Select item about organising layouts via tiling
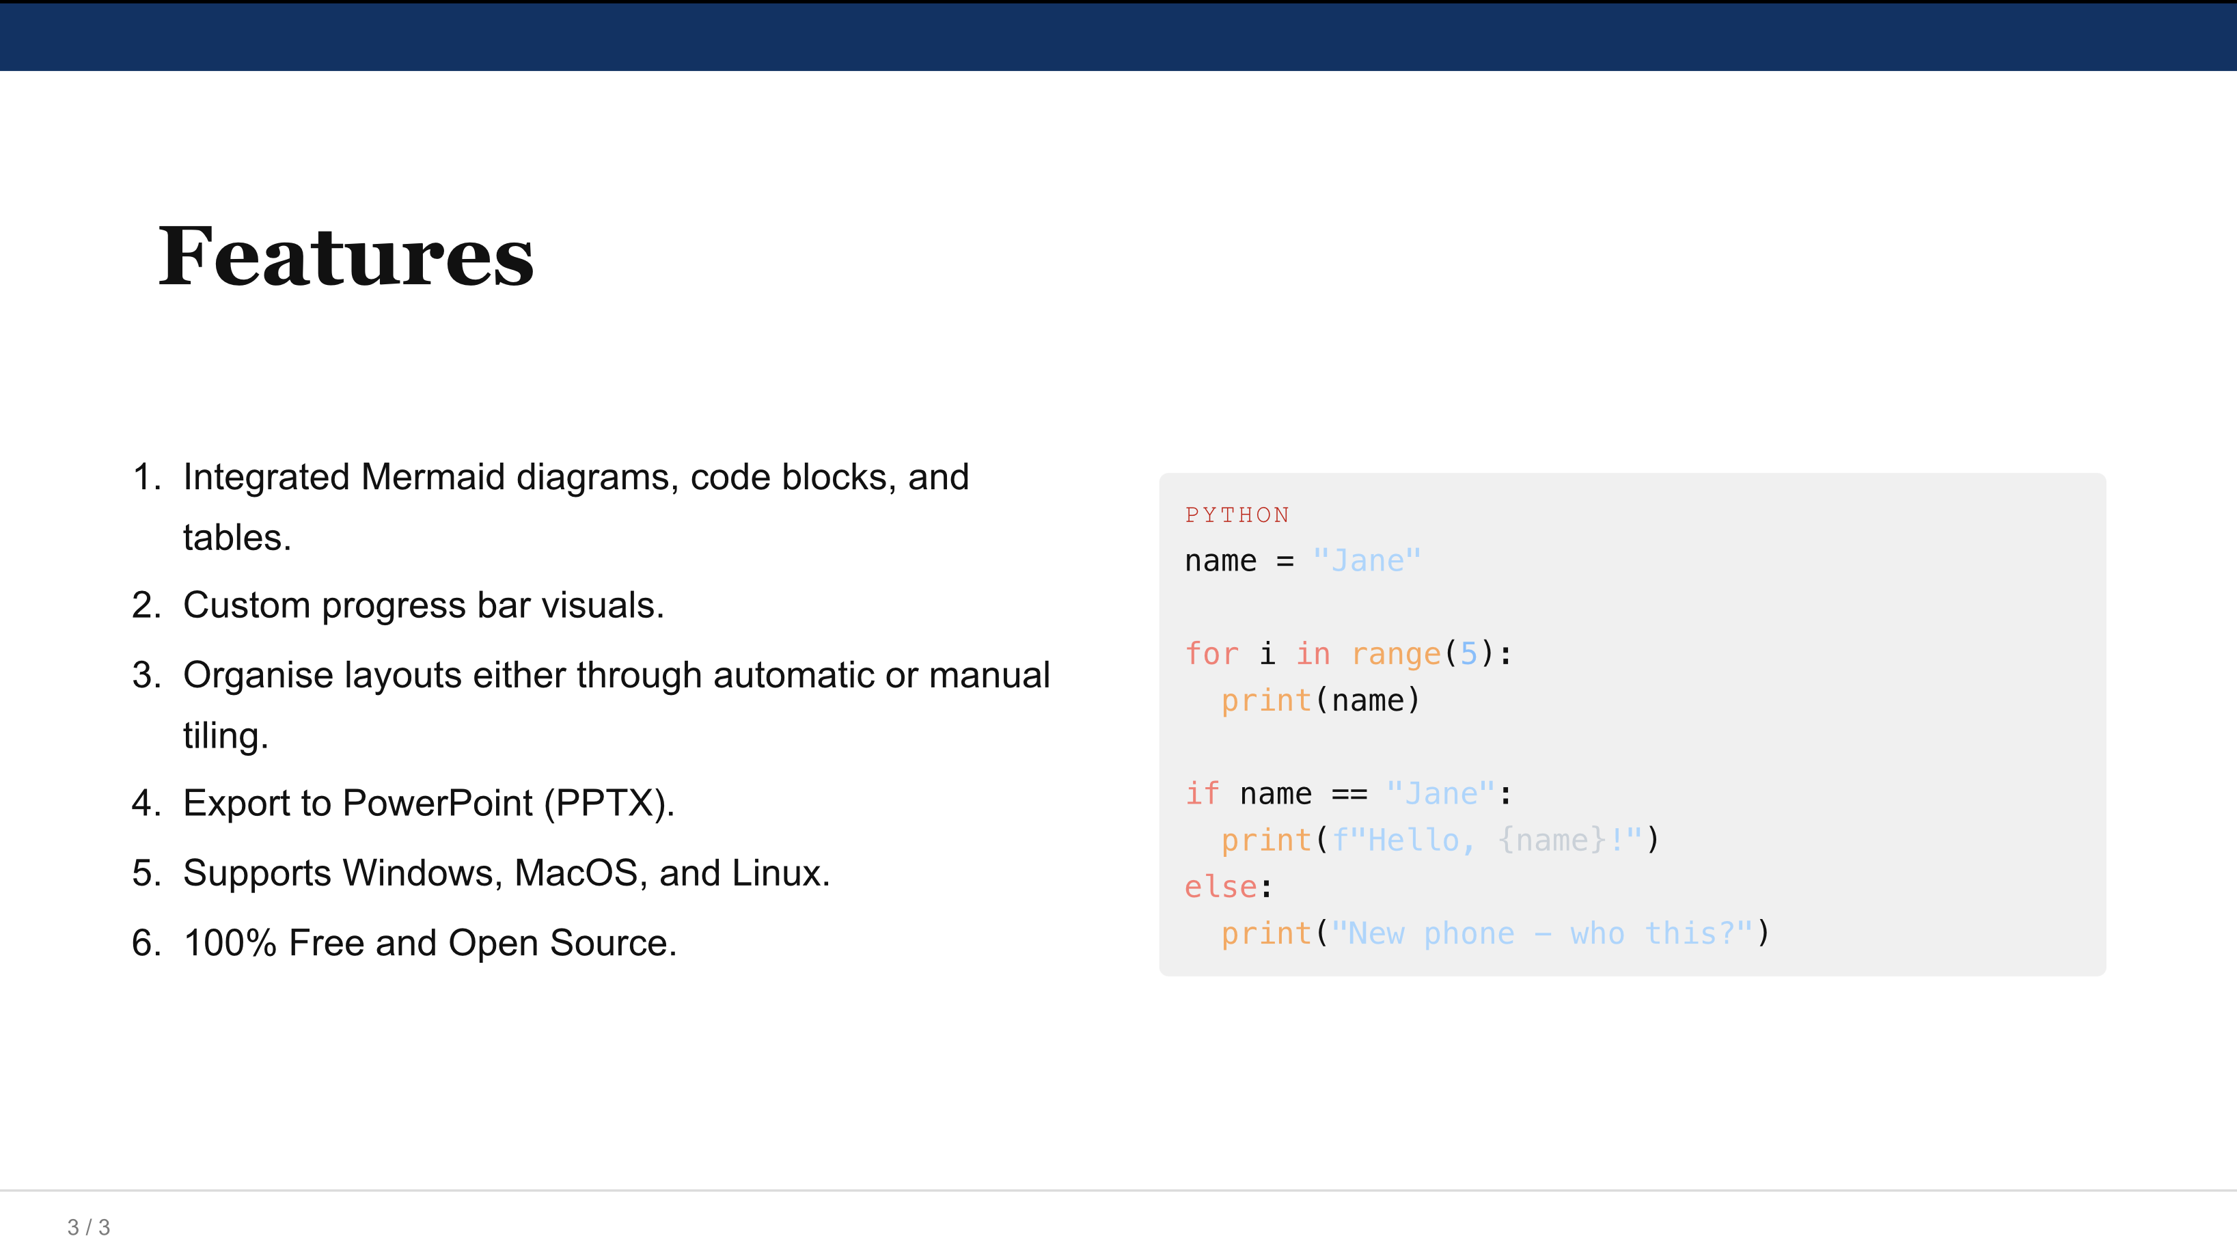 click(616, 705)
